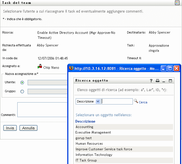Click Abby Spencer next to Richiesta effettuata da
182x164 pixels.
pyautogui.click(x=48, y=45)
